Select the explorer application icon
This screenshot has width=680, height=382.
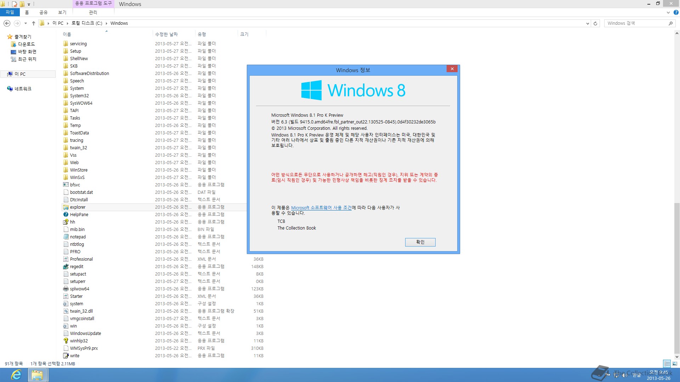tap(66, 207)
